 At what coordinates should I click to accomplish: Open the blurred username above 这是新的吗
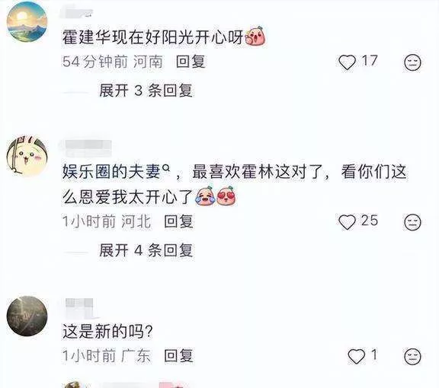[79, 307]
